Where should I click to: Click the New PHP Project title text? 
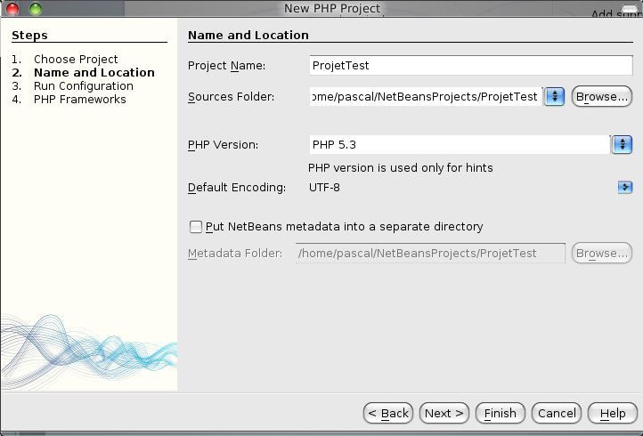(332, 9)
